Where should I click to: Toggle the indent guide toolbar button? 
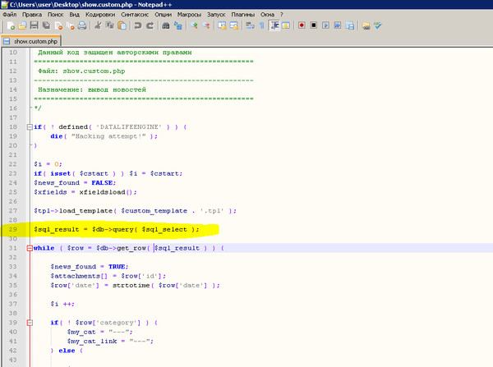pyautogui.click(x=274, y=25)
